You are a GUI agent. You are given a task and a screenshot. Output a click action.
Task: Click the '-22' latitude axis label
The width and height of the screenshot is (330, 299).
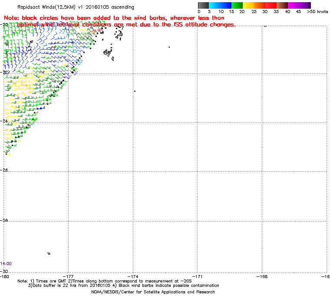(4, 72)
